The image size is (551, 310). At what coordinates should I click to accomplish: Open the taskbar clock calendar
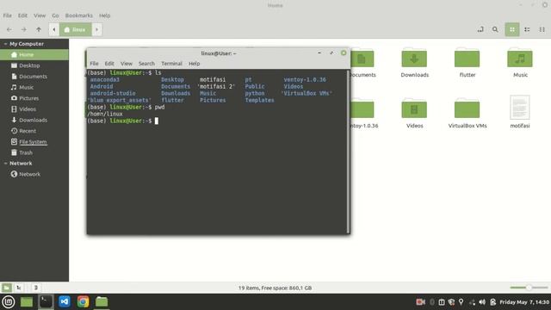point(524,302)
